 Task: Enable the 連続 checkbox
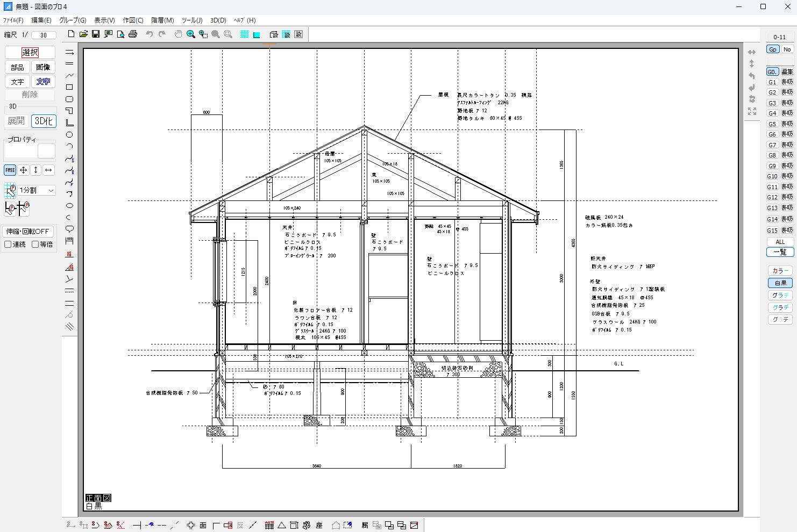8,245
